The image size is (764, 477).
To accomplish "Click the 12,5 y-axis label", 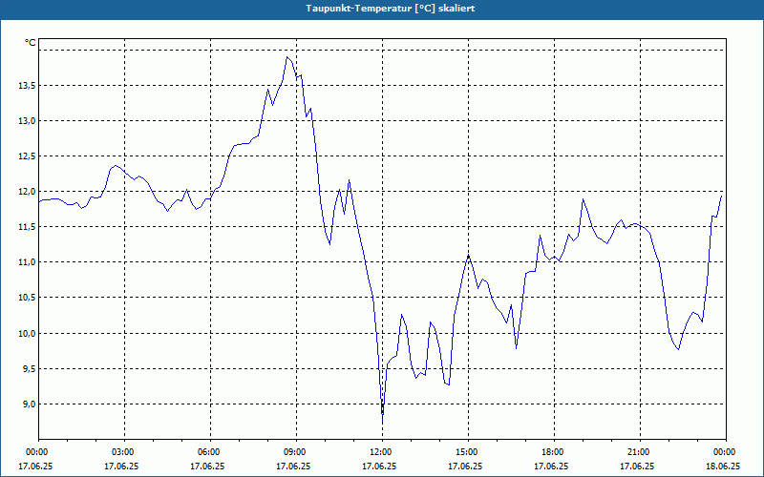I will 27,156.
